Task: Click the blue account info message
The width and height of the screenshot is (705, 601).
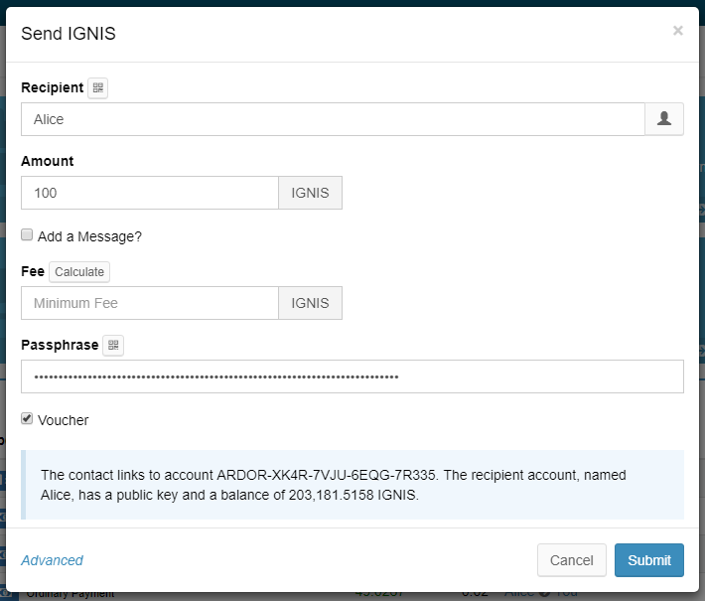Action: (x=352, y=485)
